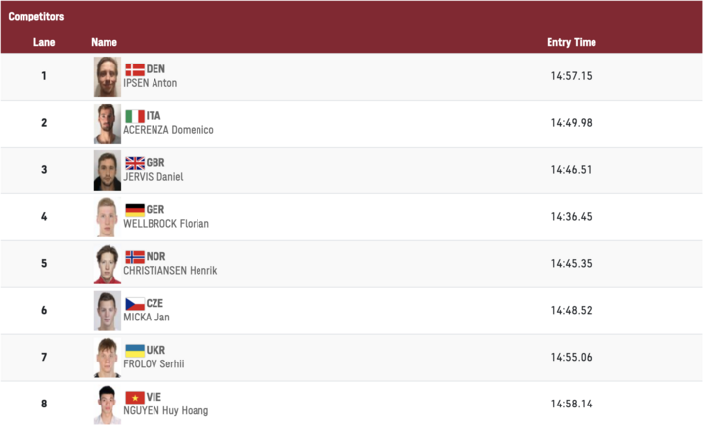This screenshot has width=704, height=426.
Task: Open CHRISTIANSEN Henrik's profile link
Action: click(x=170, y=271)
